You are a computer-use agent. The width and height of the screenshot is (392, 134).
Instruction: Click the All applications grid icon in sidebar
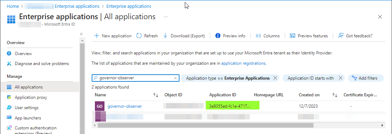point(9,87)
